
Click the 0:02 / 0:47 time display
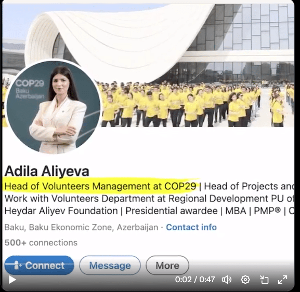click(195, 280)
